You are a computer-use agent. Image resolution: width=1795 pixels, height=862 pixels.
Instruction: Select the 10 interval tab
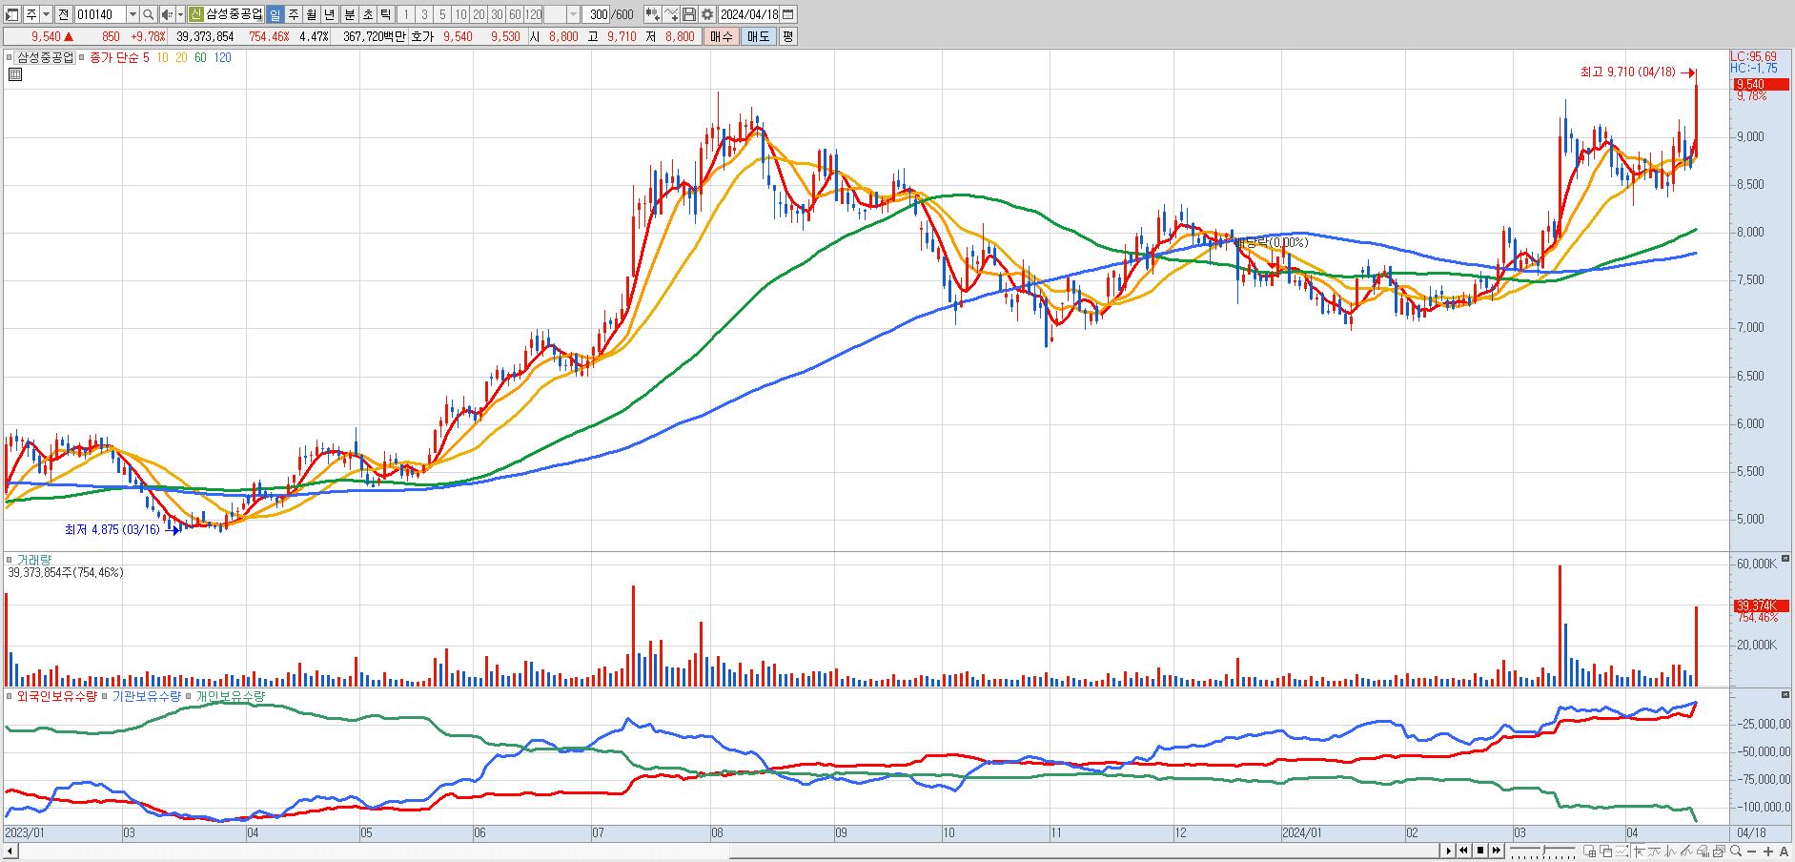tap(460, 14)
